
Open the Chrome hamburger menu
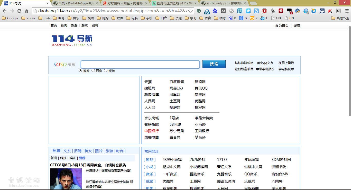click(x=347, y=11)
